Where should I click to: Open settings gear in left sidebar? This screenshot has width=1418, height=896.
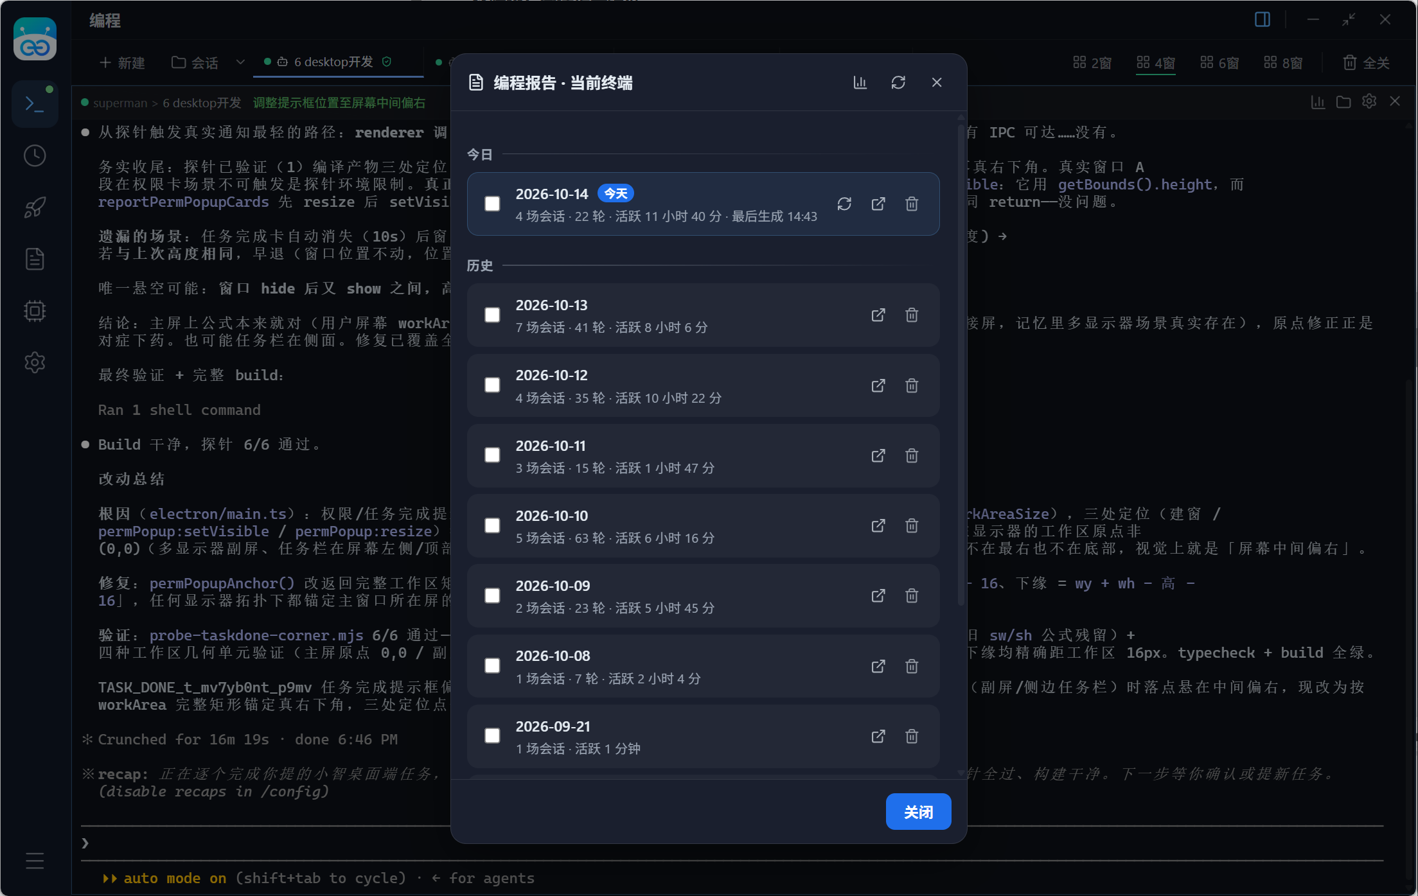(35, 362)
